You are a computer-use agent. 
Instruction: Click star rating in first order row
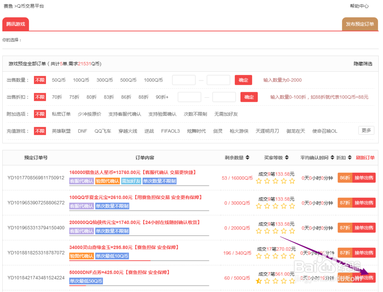275,181
